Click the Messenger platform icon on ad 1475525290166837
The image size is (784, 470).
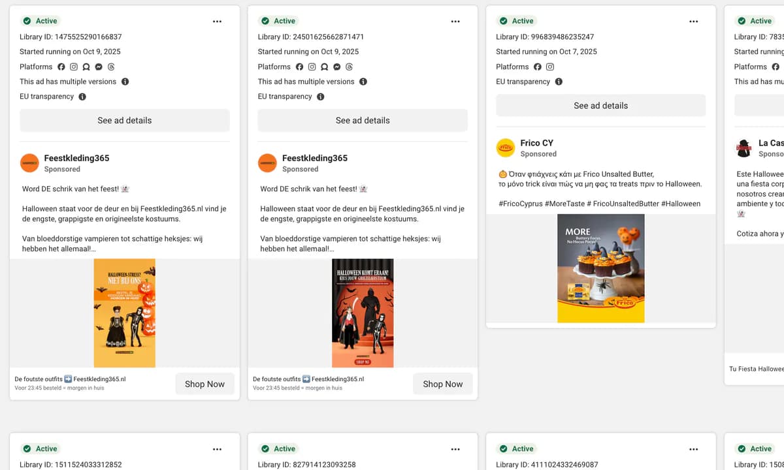(x=99, y=67)
